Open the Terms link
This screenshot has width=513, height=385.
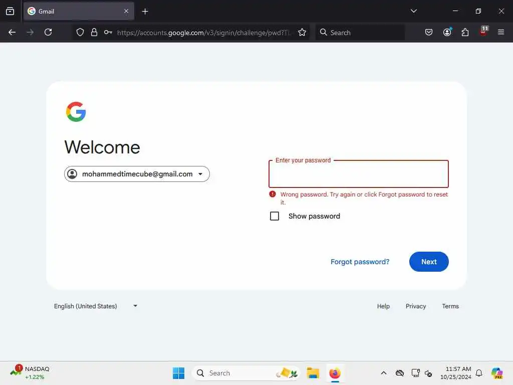pos(450,306)
